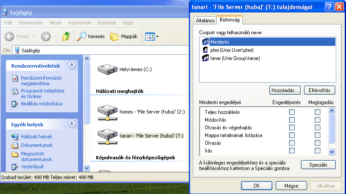Screen dimensions: 346x194
Task: Check Engedélyezés for Teljes hozzáférés
Action: pyautogui.click(x=292, y=112)
